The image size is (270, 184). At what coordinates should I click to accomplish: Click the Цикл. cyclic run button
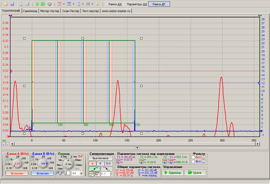click(195, 172)
